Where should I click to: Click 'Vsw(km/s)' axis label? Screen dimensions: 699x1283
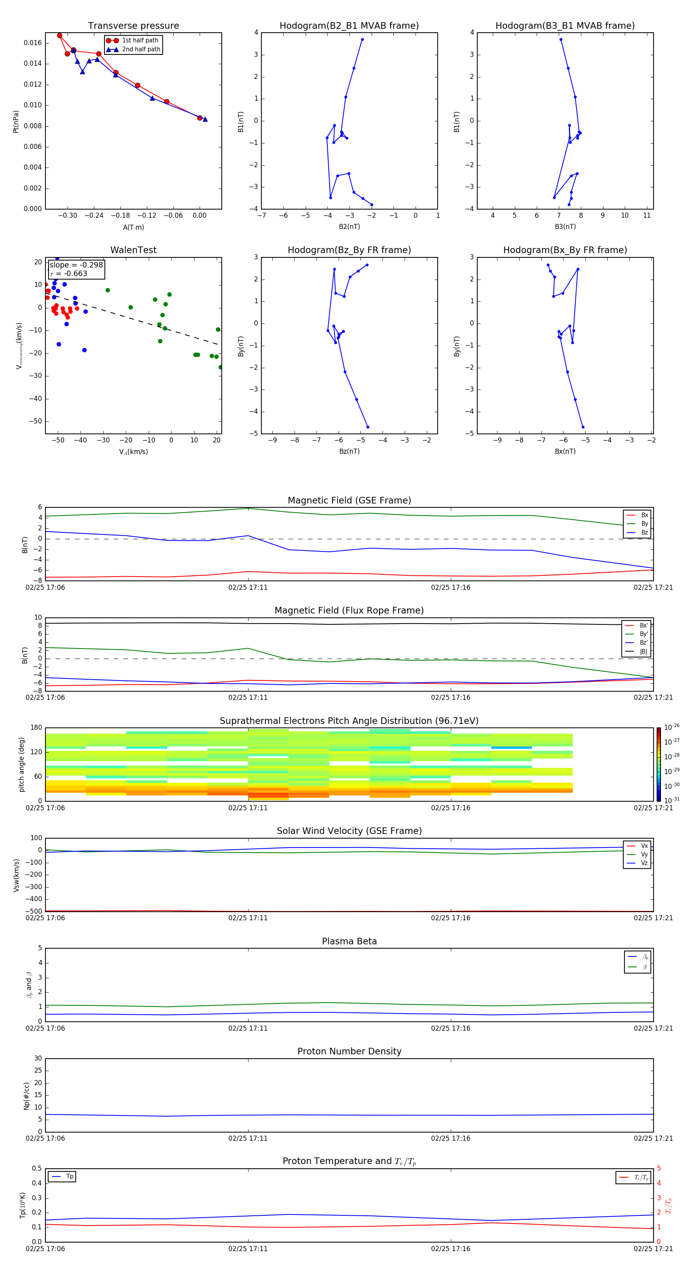click(x=16, y=875)
